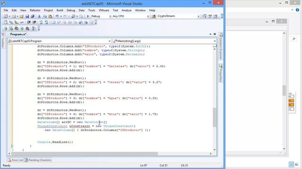Save Program.cs with the floppy disk icon
Viewport: 302px width, 169px height.
(27, 16)
